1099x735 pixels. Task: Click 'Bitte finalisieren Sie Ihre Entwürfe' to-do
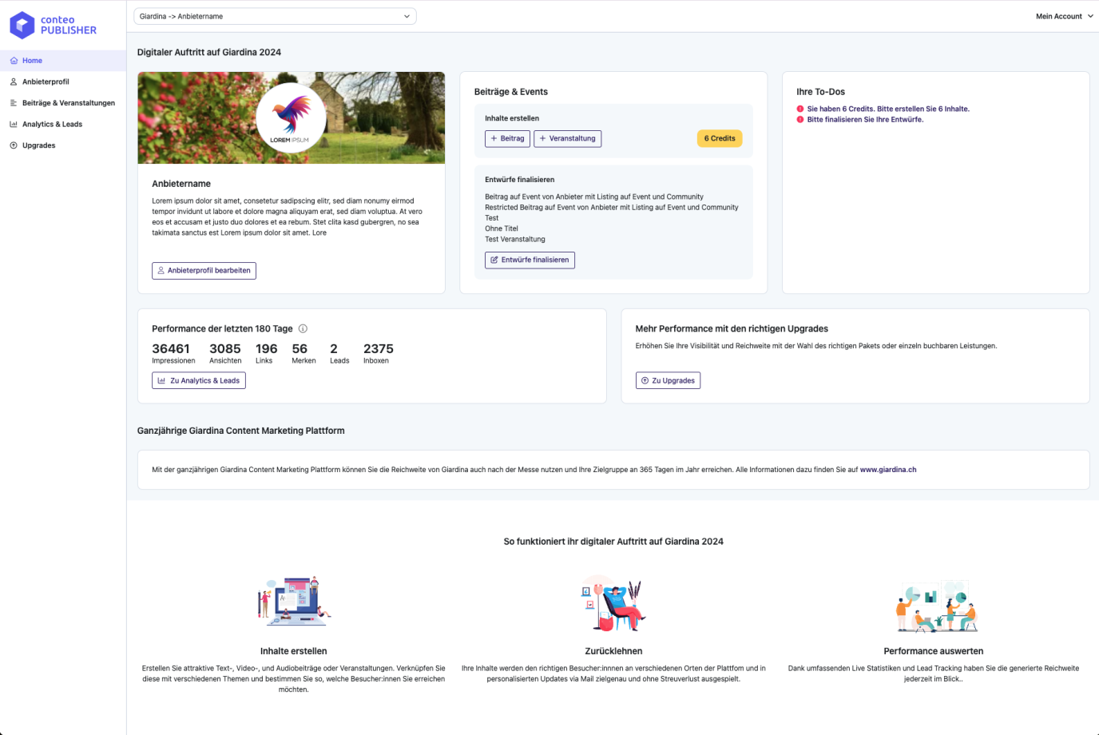click(x=865, y=119)
